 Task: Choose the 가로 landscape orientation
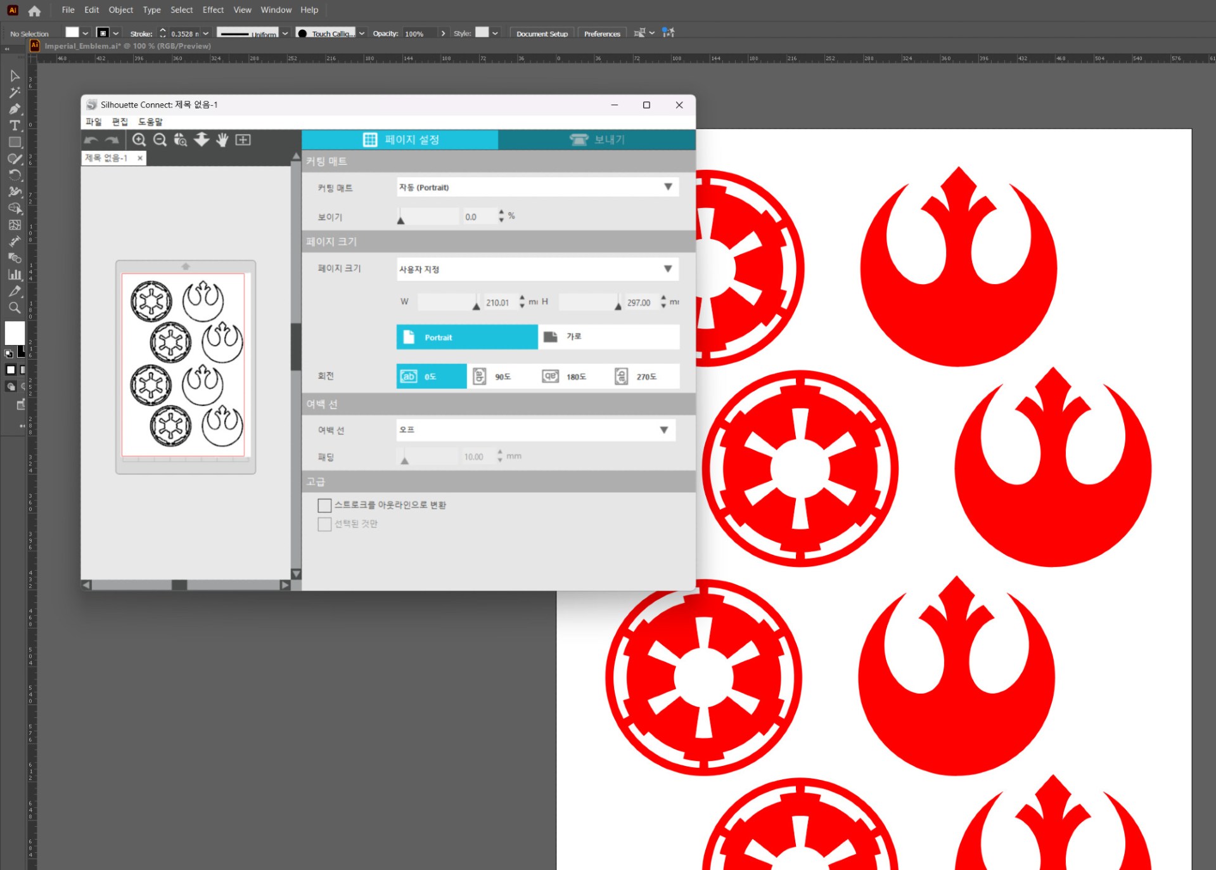(608, 337)
